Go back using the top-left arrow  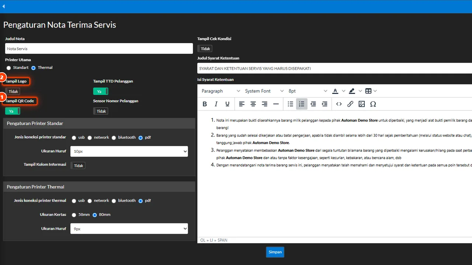pos(4,6)
